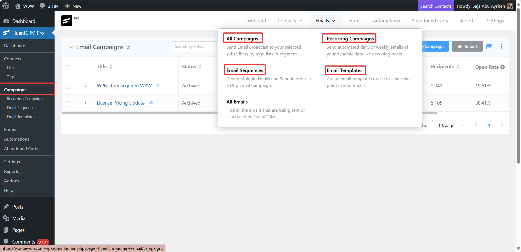This screenshot has height=252, width=521.
Task: Click the eye icon beside WPFactory acquired WBW
Action: pyautogui.click(x=158, y=86)
